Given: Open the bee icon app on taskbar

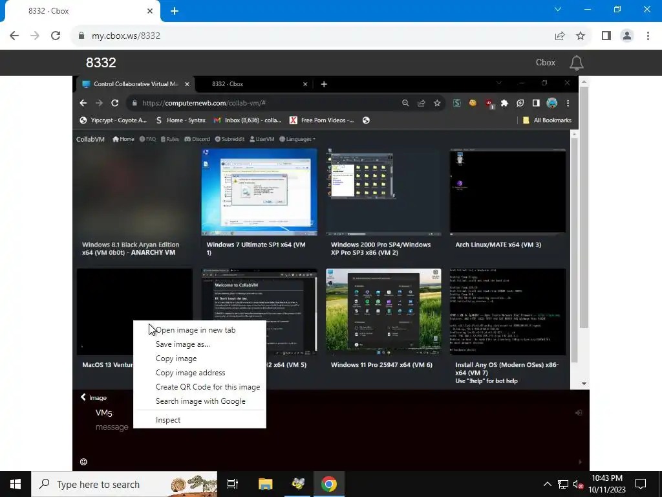Looking at the screenshot, I should pos(298,484).
